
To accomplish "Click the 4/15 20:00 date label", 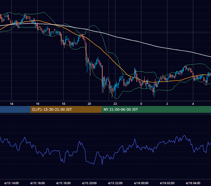I will coord(89,183).
